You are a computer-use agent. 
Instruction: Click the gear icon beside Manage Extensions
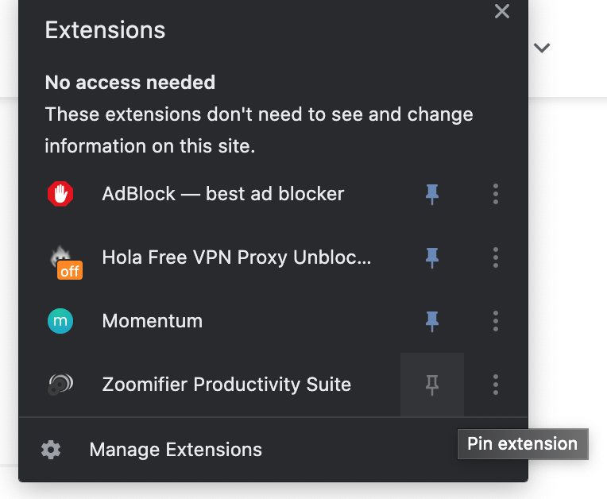coord(51,450)
